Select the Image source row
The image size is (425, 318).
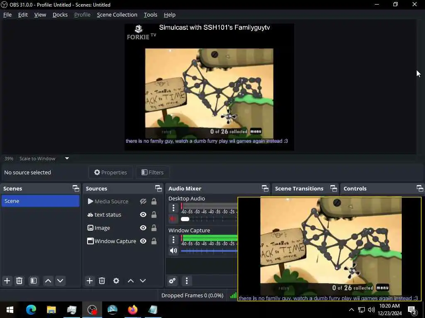pyautogui.click(x=122, y=228)
